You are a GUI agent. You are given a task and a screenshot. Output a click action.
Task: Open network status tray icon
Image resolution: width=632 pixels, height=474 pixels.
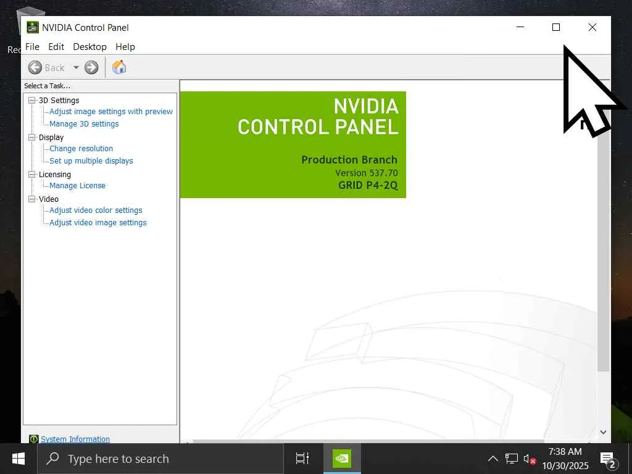[x=511, y=459]
